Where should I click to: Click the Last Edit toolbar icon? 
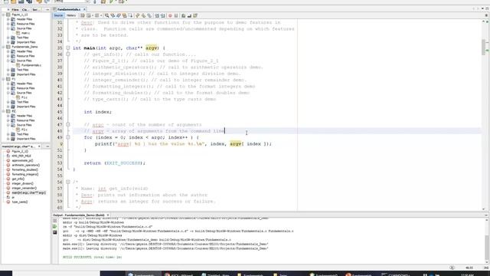(83, 15)
